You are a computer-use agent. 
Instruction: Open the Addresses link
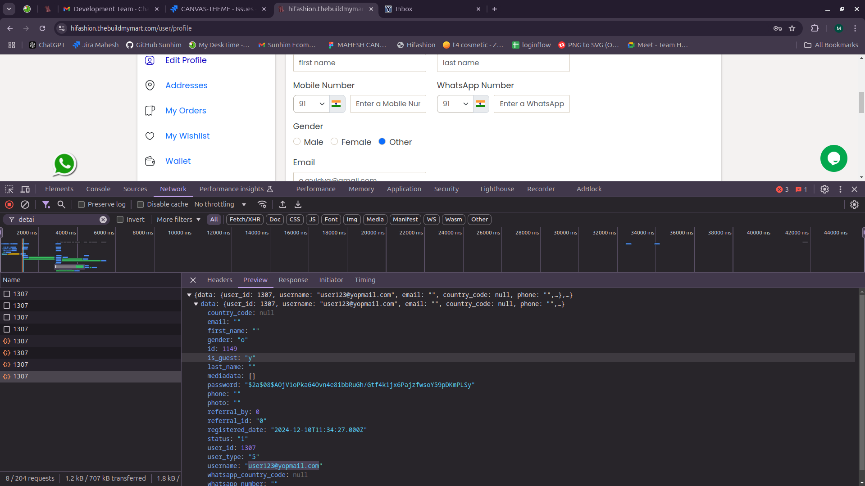click(x=187, y=85)
